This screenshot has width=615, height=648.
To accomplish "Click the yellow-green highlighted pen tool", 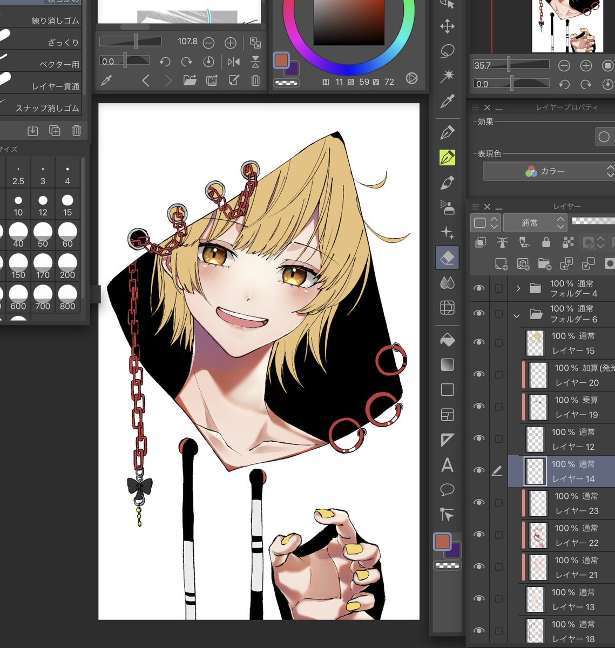I will 447,157.
